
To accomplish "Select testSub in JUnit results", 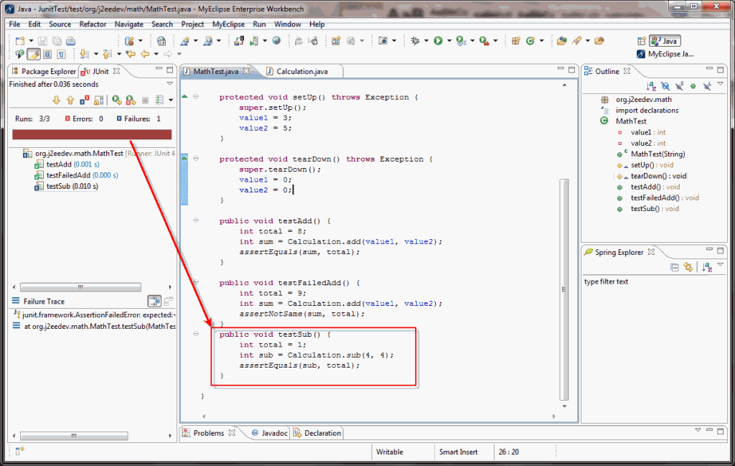I will 66,186.
